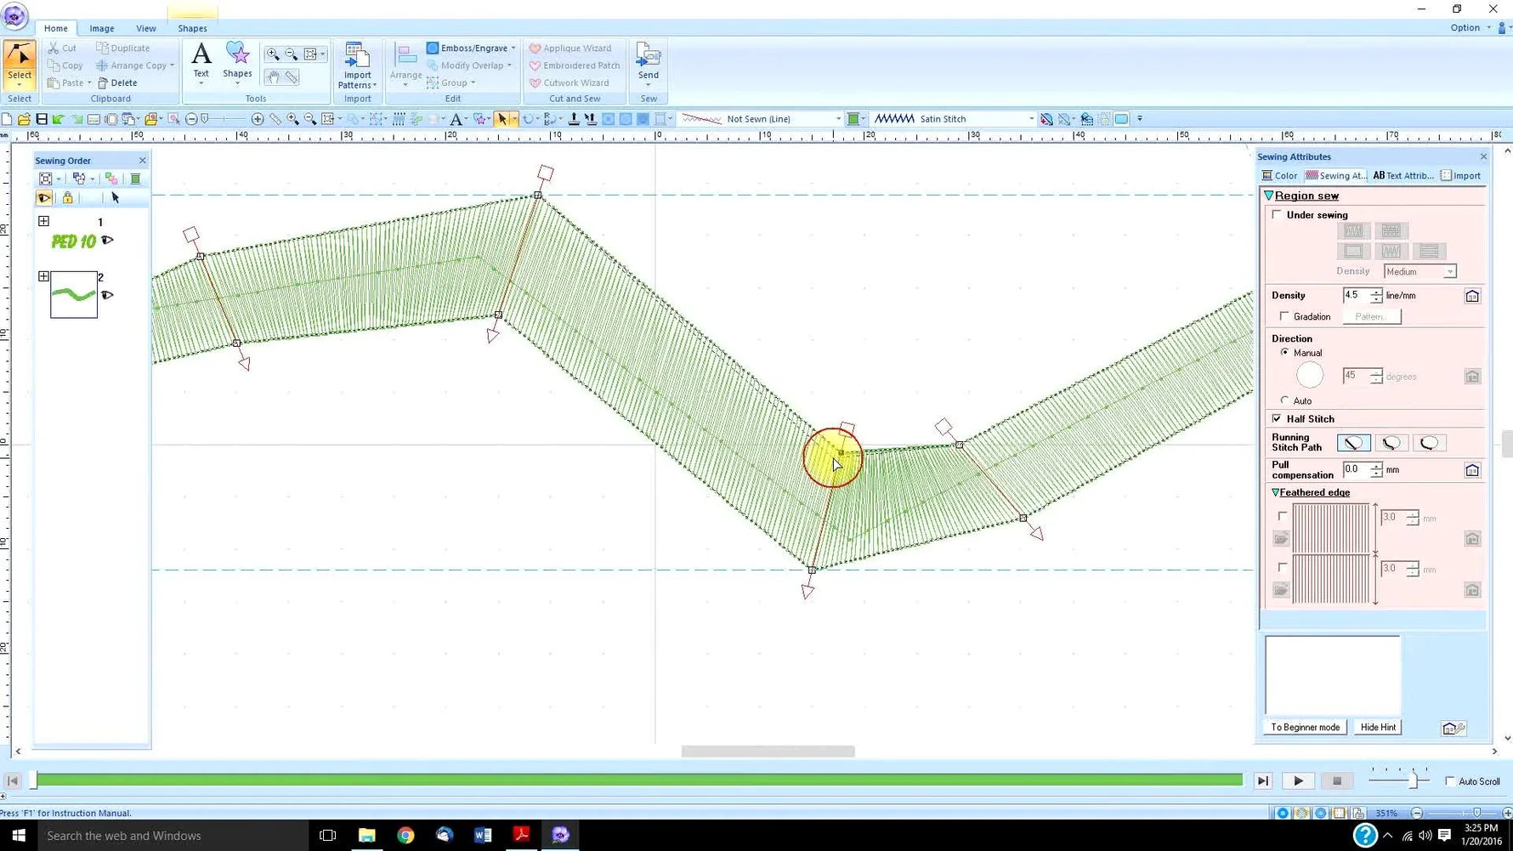Launch the Applique Wizard
This screenshot has width=1513, height=851.
click(x=575, y=48)
